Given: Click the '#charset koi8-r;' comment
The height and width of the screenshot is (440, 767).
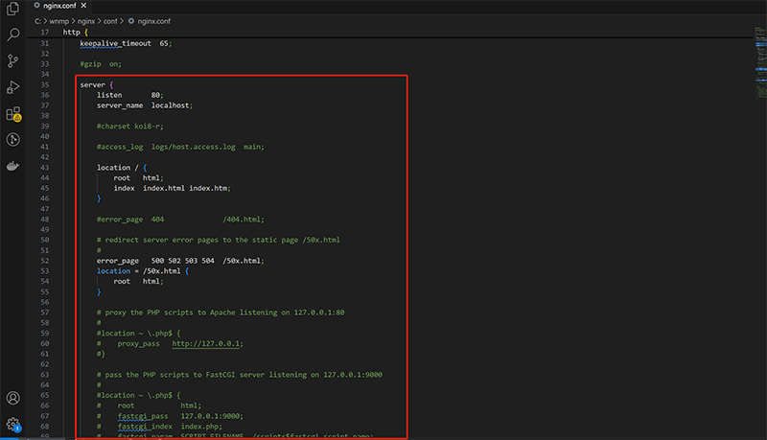Looking at the screenshot, I should click(x=130, y=127).
